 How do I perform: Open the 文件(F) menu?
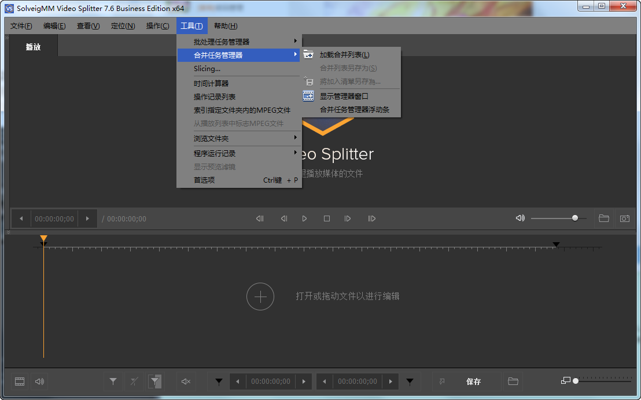click(x=21, y=26)
